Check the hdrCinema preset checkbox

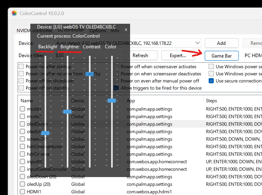pyautogui.click(x=22, y=154)
